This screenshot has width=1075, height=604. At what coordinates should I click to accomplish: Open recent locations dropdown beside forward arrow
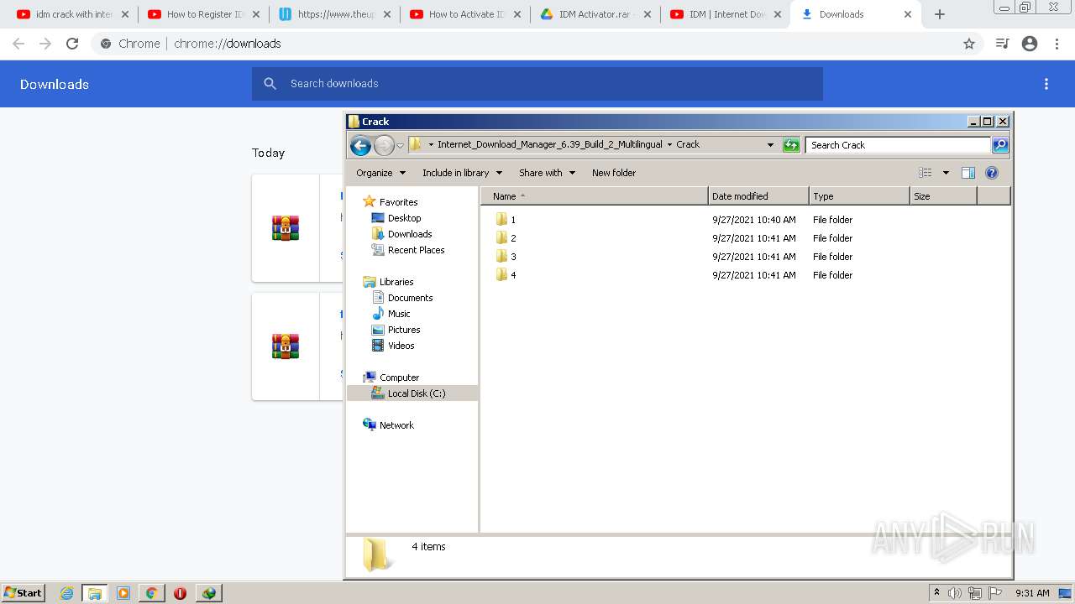click(x=401, y=145)
